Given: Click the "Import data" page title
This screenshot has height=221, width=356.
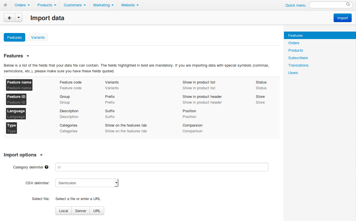Looking at the screenshot, I should [47, 18].
